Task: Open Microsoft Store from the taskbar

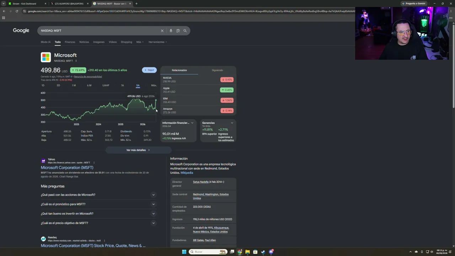Action: (x=255, y=252)
